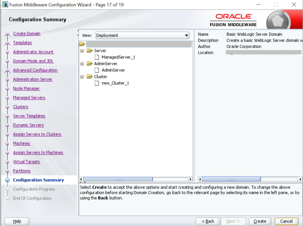The height and width of the screenshot is (226, 303).
Task: Click the tree pane scroll left arrow
Action: pos(81,179)
